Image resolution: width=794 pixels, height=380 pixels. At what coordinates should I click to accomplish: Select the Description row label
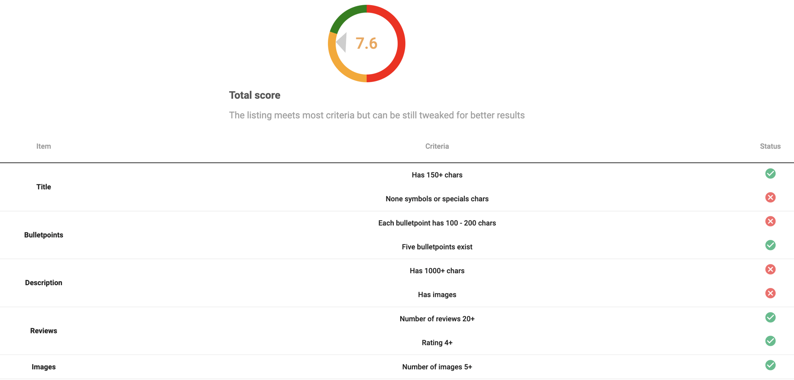click(44, 283)
